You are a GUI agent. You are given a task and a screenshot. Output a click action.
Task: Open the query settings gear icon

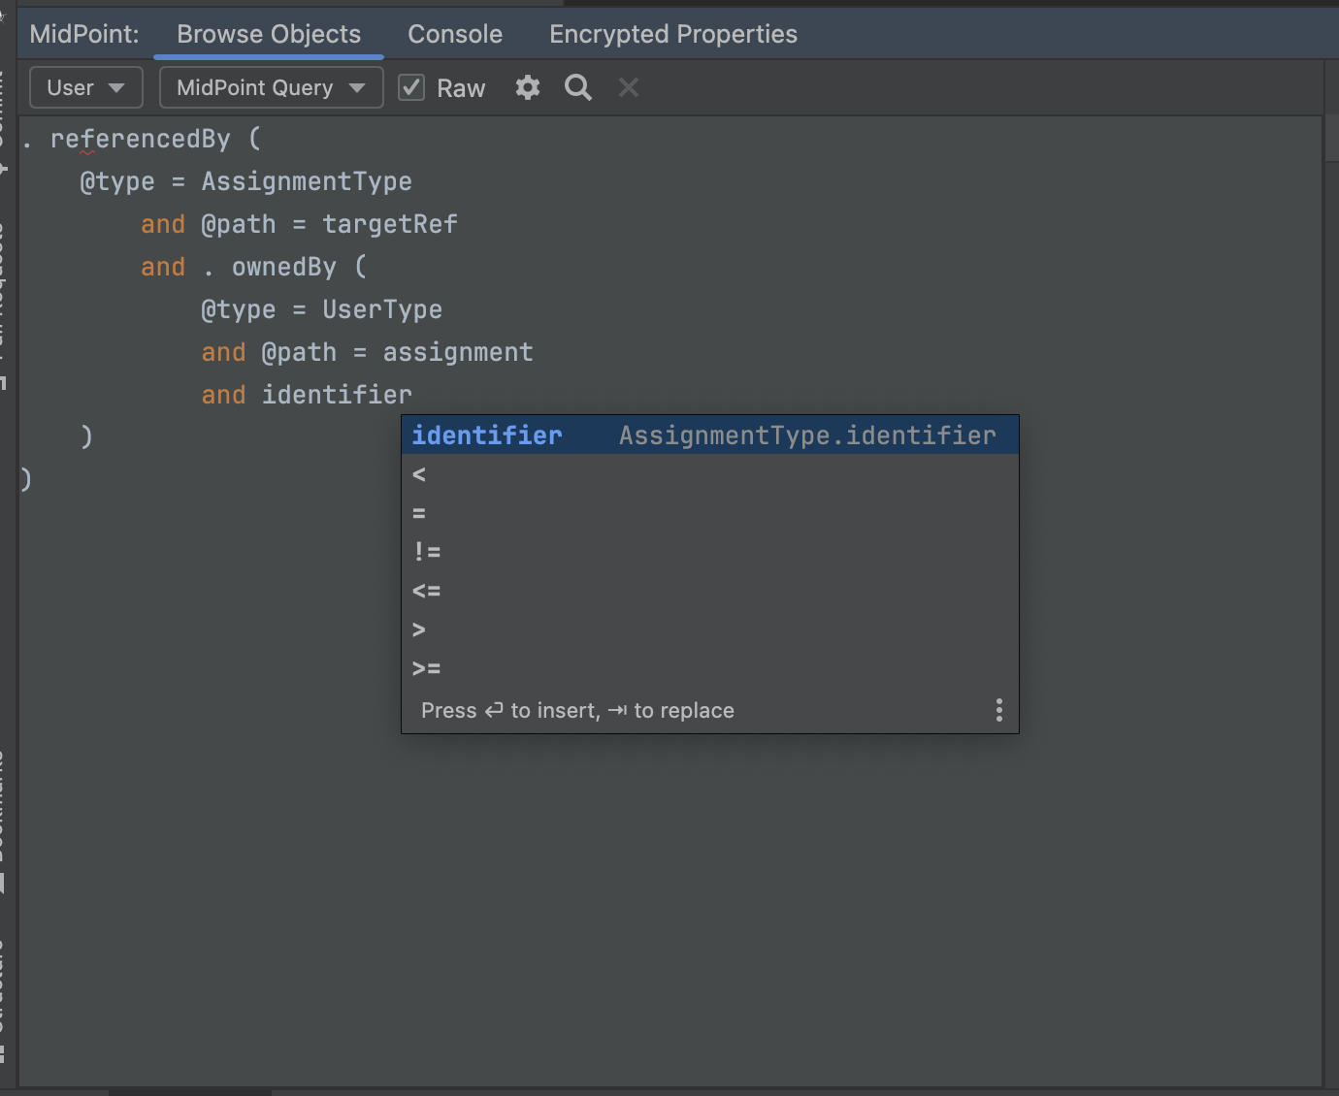click(x=527, y=87)
